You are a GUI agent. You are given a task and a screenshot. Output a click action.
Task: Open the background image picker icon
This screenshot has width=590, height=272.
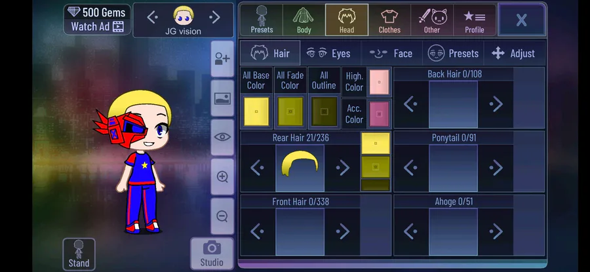(x=222, y=98)
